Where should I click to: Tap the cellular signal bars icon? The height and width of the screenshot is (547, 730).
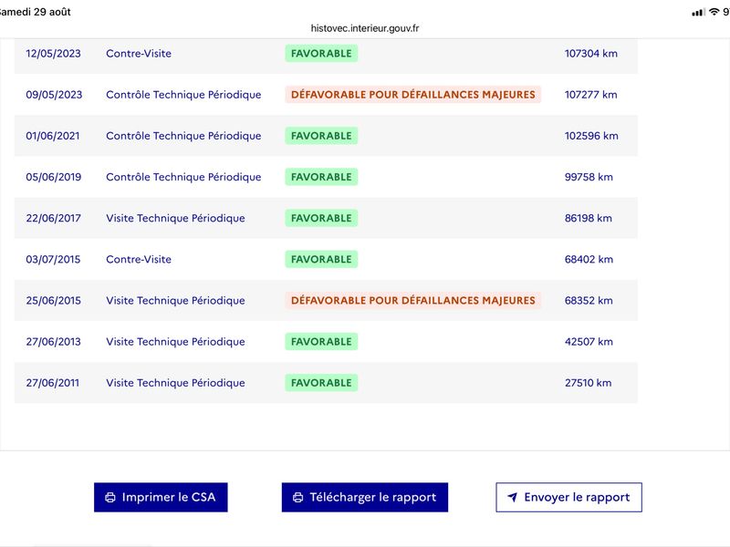click(x=698, y=13)
